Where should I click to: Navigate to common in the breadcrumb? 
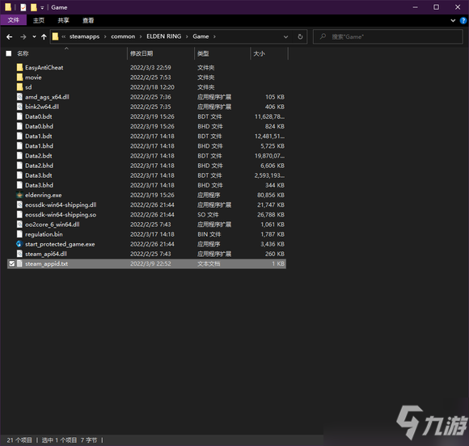(123, 36)
